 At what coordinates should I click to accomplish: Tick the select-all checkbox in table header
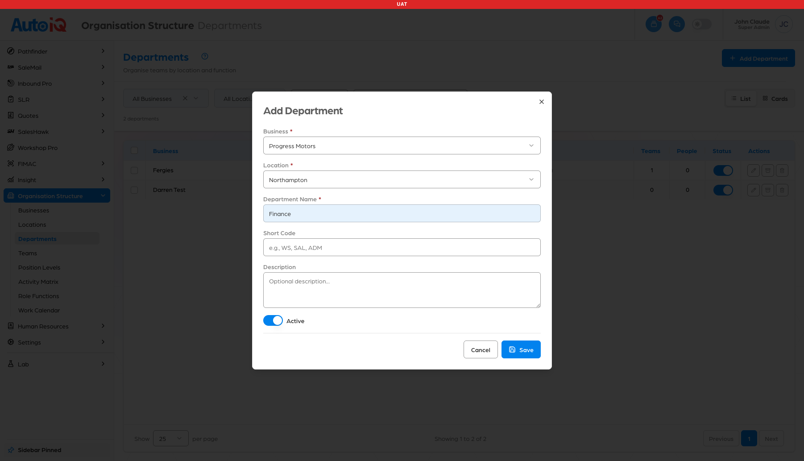134,150
